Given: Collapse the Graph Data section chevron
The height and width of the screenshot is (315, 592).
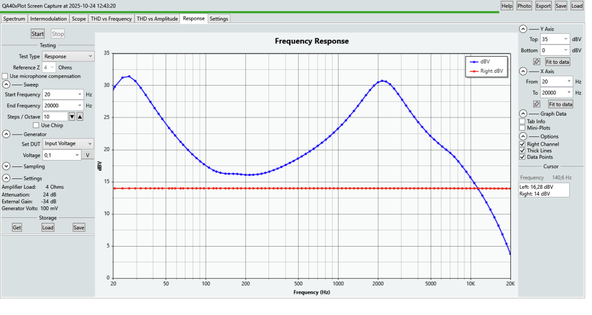Looking at the screenshot, I should (x=523, y=114).
